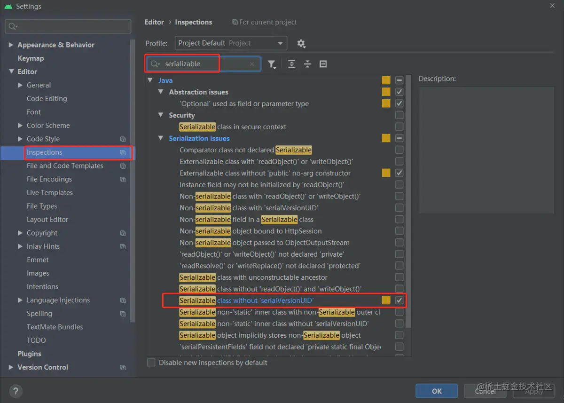Uncheck the Abstraction issues checkbox
The height and width of the screenshot is (403, 564).
399,92
